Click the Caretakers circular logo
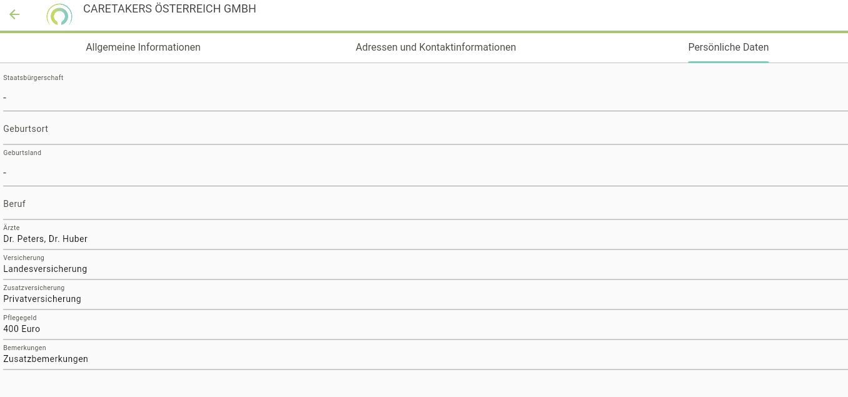This screenshot has width=848, height=397. [x=59, y=15]
